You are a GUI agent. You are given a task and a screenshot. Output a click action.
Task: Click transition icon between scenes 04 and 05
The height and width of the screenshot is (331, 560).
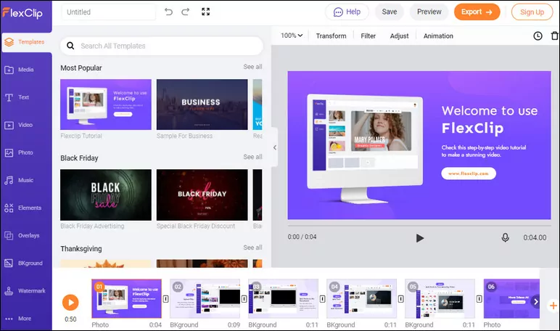coord(400,299)
